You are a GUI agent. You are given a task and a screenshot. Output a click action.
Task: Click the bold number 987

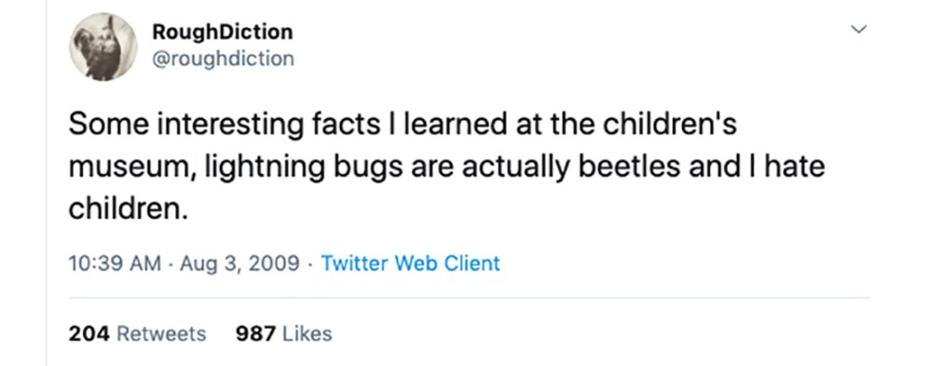pos(256,333)
